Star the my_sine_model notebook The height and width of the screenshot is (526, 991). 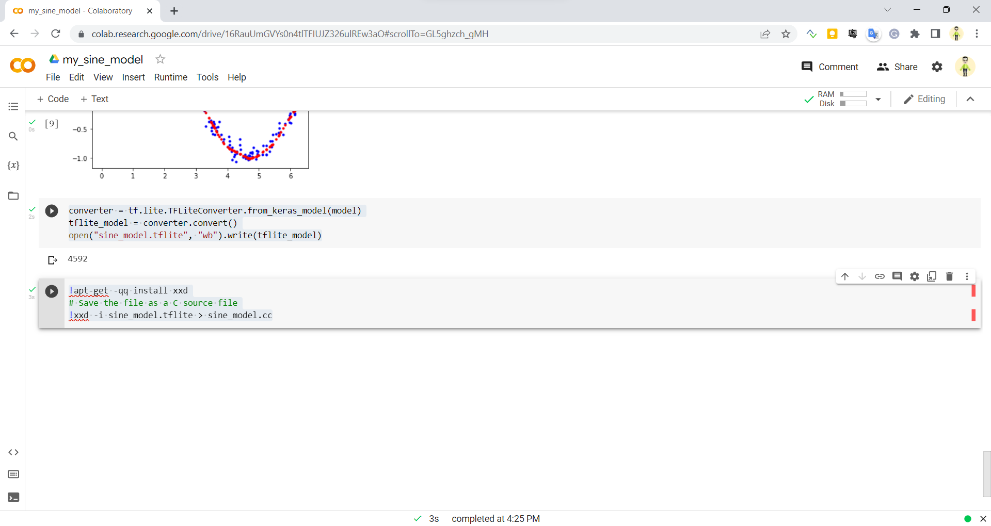[x=161, y=59]
